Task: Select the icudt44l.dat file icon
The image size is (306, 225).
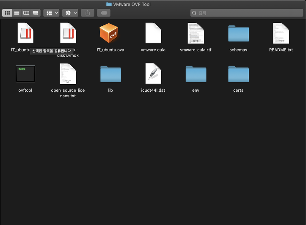Action: pyautogui.click(x=153, y=74)
